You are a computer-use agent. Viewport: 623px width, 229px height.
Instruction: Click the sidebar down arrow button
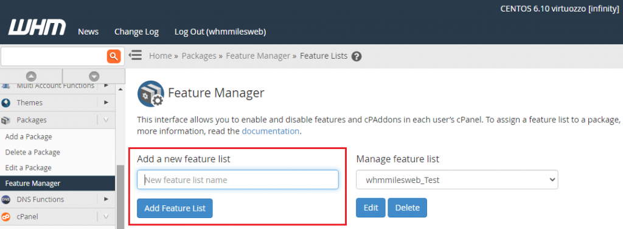pos(94,76)
